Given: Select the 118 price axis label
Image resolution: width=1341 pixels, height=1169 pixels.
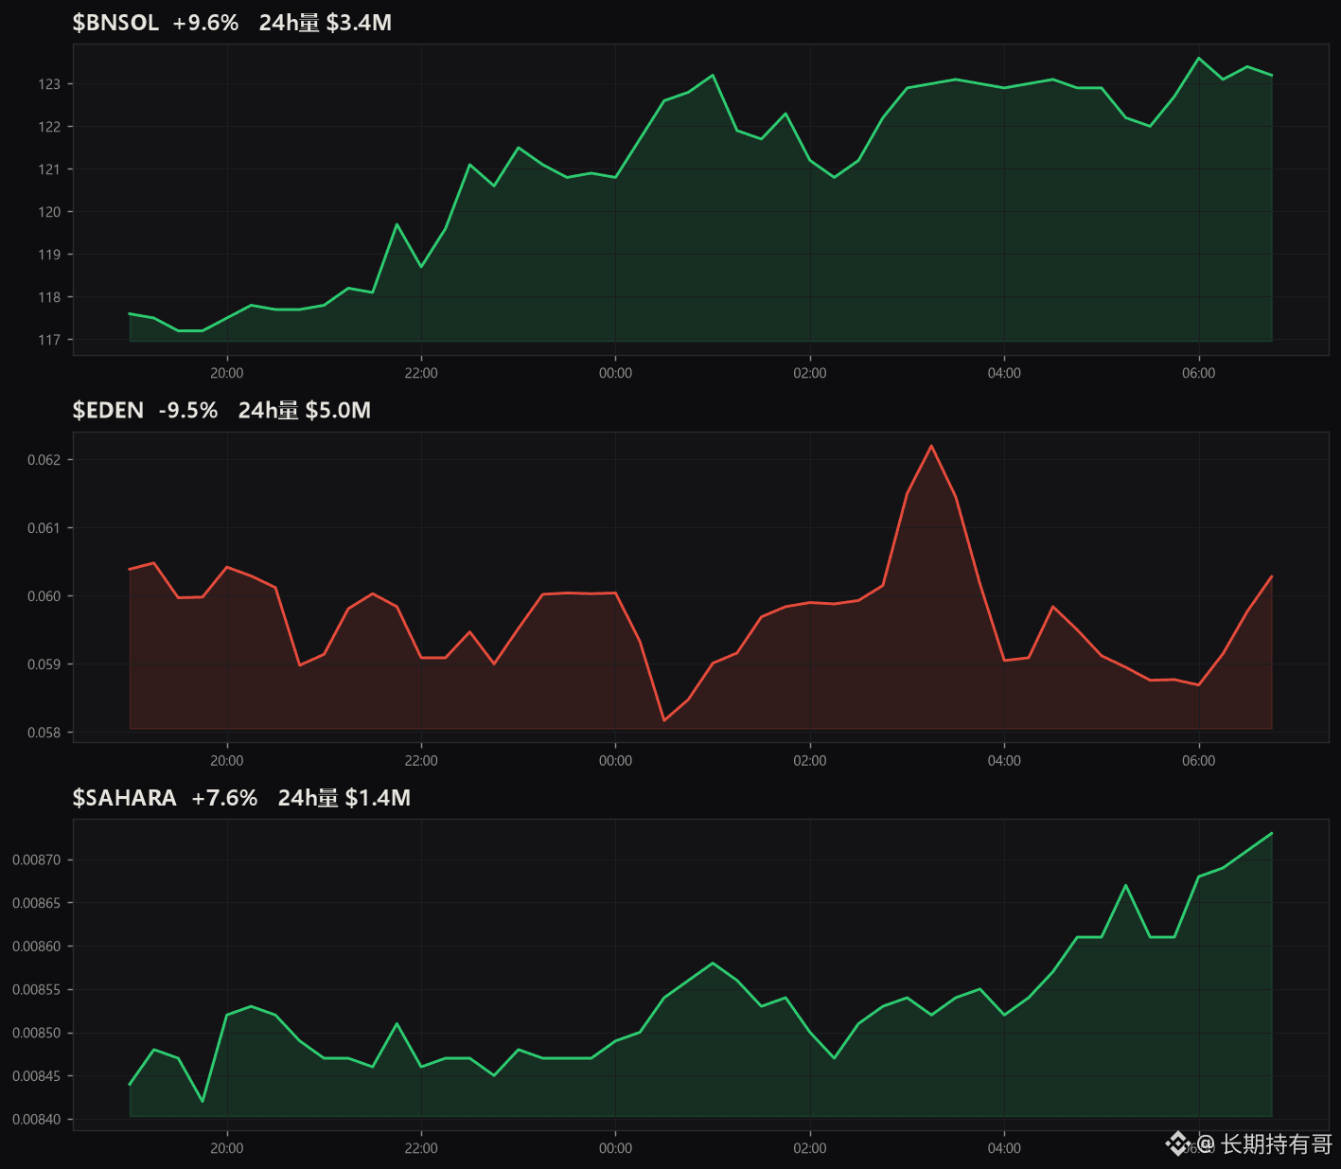Looking at the screenshot, I should [49, 297].
